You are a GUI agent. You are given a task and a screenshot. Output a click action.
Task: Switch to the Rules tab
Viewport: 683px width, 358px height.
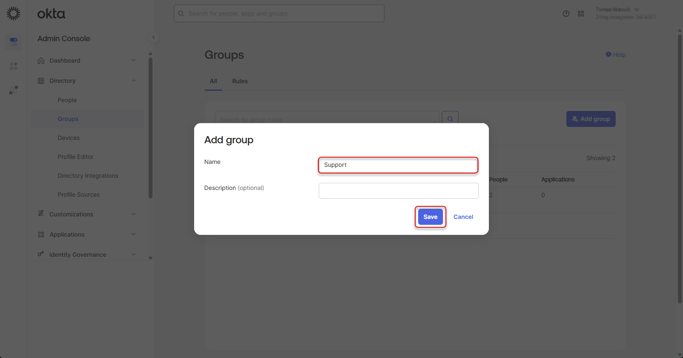coord(240,81)
